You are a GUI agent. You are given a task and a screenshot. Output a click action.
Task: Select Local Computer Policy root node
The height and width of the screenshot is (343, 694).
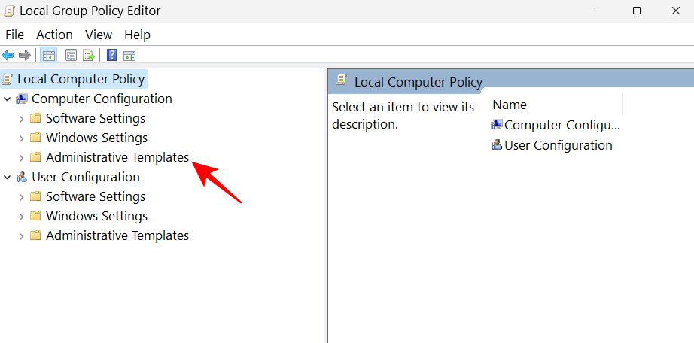pos(81,78)
